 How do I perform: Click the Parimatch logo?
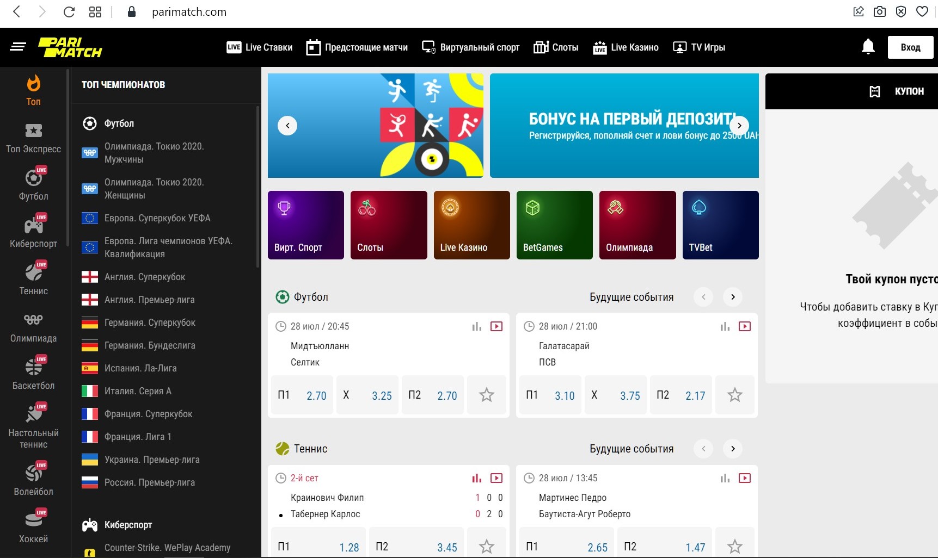tap(70, 47)
